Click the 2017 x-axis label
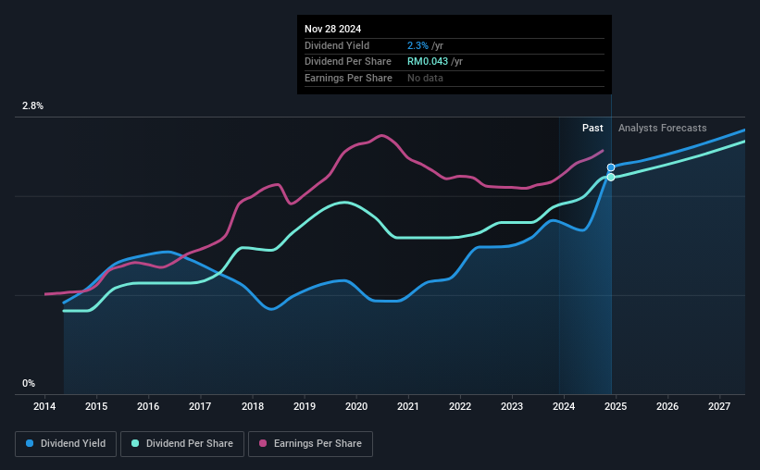The image size is (760, 470). (x=200, y=406)
